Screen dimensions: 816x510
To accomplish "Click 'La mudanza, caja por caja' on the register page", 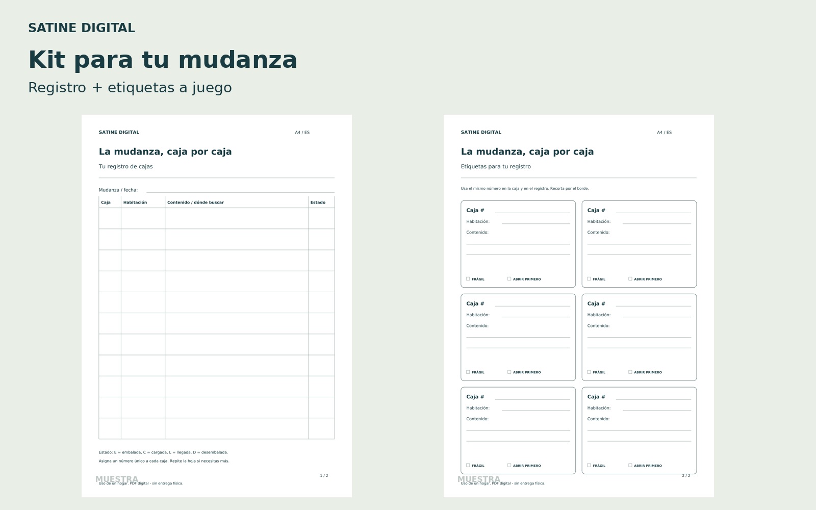I will pyautogui.click(x=165, y=151).
